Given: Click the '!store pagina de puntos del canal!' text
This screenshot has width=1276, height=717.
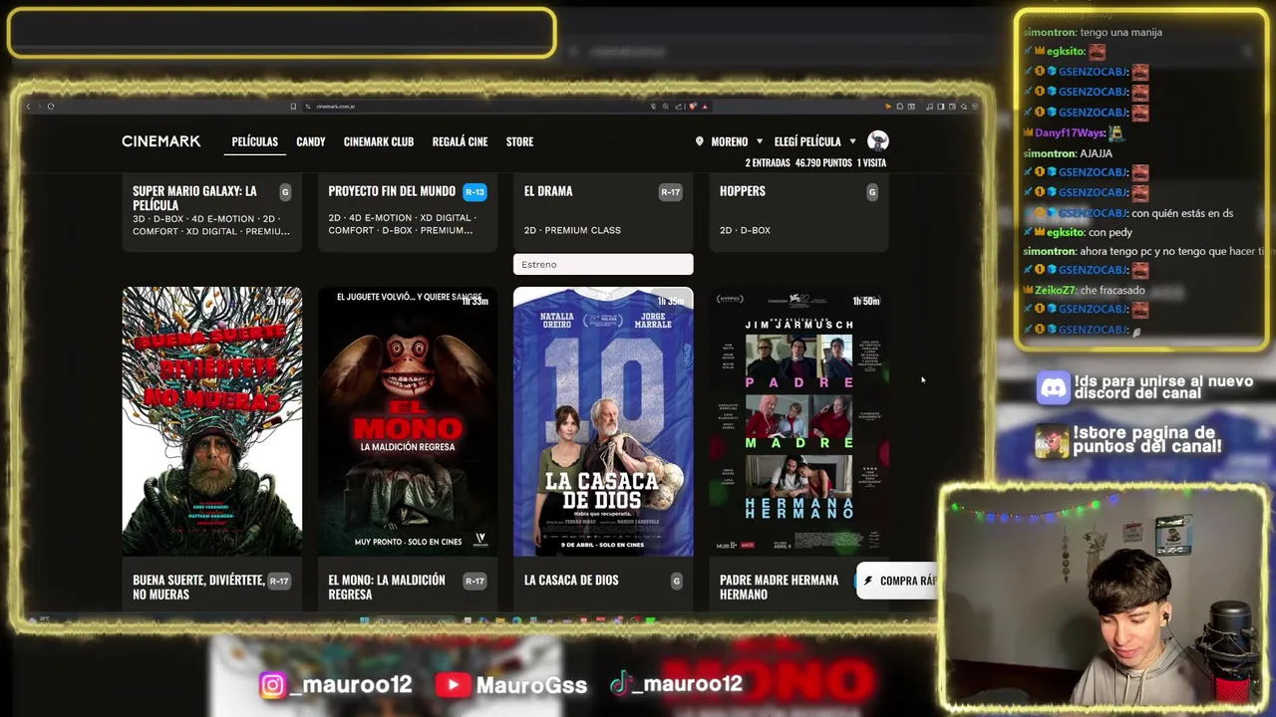Looking at the screenshot, I should click(x=1147, y=439).
